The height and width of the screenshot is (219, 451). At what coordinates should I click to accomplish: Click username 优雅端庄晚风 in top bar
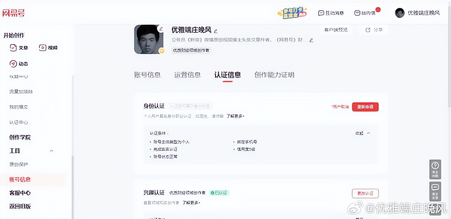pos(424,13)
